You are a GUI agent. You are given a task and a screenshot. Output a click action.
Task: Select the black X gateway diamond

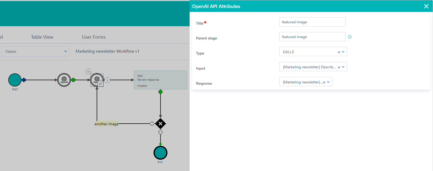160,124
